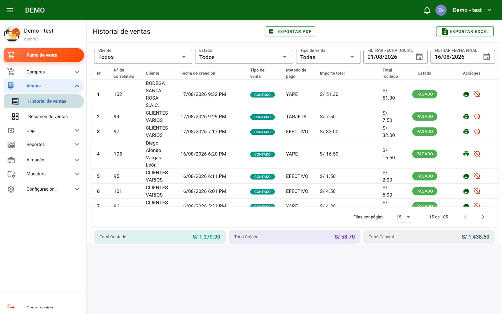Cancel sale 102 BODEGA SANTA ROSA
Viewport: 502px width, 314px height.
(x=477, y=94)
